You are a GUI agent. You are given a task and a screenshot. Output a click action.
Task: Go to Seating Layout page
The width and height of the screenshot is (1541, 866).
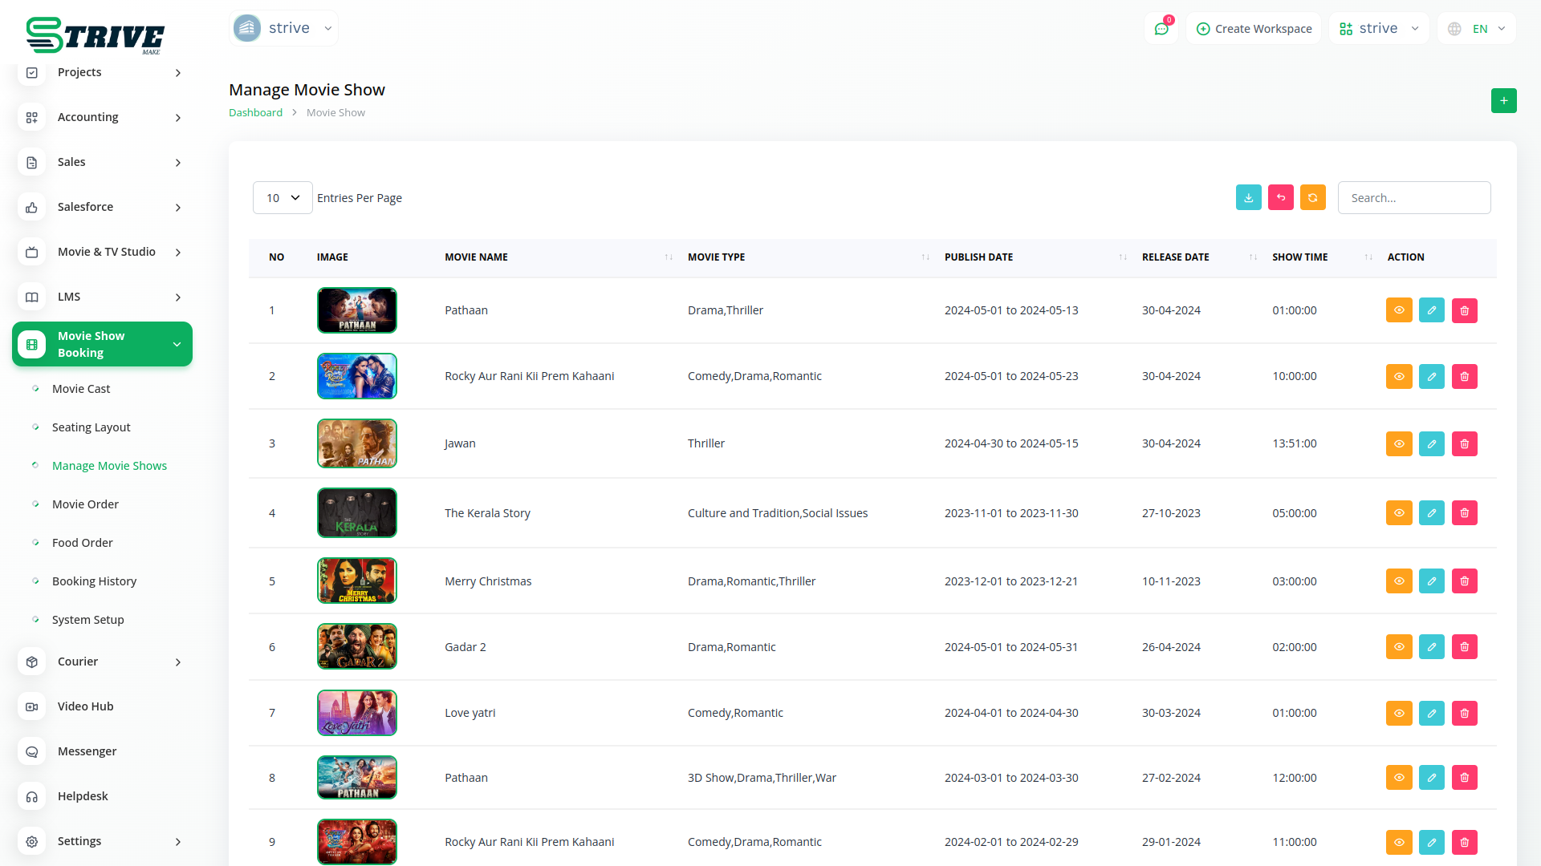pyautogui.click(x=91, y=427)
